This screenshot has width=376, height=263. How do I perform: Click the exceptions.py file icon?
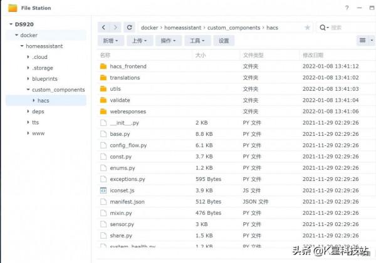(103, 179)
